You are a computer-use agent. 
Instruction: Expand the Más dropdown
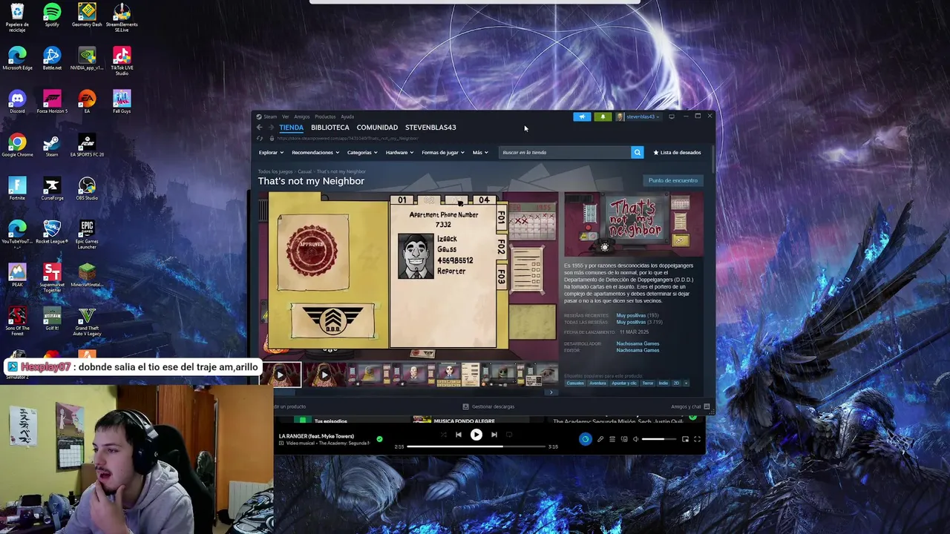click(480, 153)
